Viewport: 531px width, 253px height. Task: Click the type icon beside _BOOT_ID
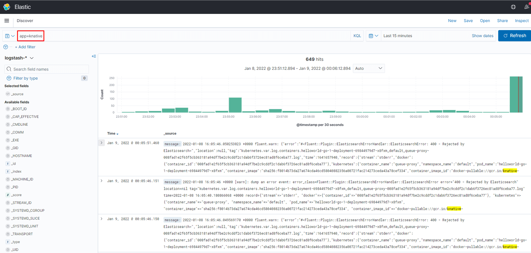coord(8,109)
